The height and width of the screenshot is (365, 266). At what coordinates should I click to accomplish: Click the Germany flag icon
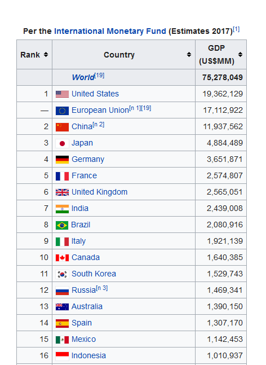click(62, 160)
